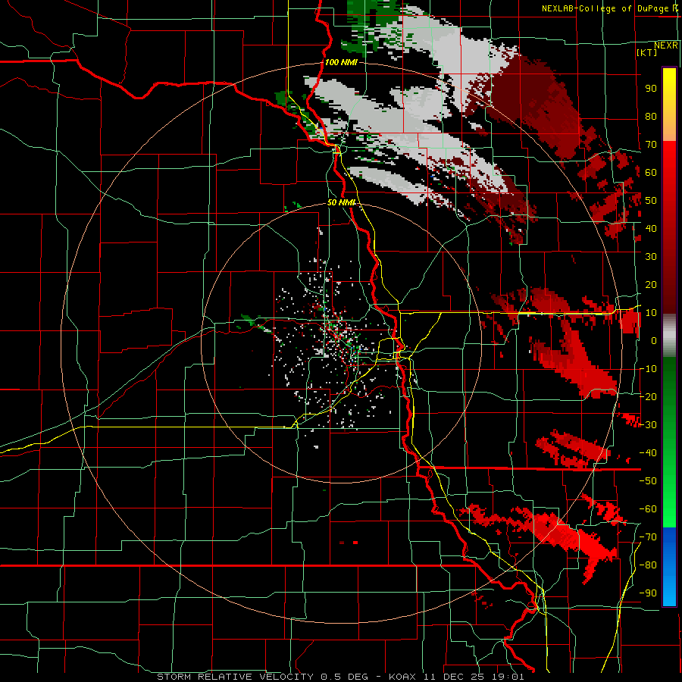Screen dimensions: 682x682
Task: Click the "100 NMI" range ring label
Action: point(341,63)
